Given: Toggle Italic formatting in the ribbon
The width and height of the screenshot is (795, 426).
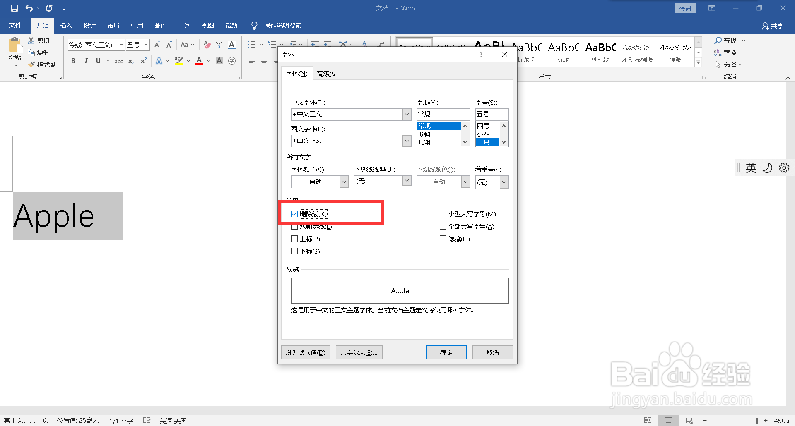Looking at the screenshot, I should click(x=86, y=61).
